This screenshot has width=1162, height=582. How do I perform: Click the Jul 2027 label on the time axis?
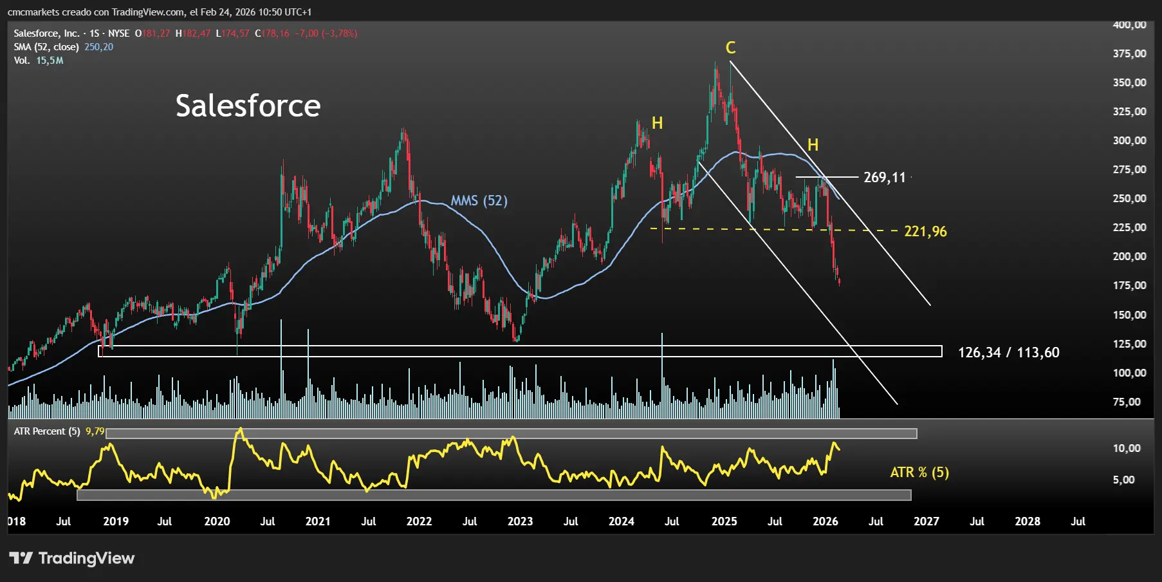click(977, 521)
